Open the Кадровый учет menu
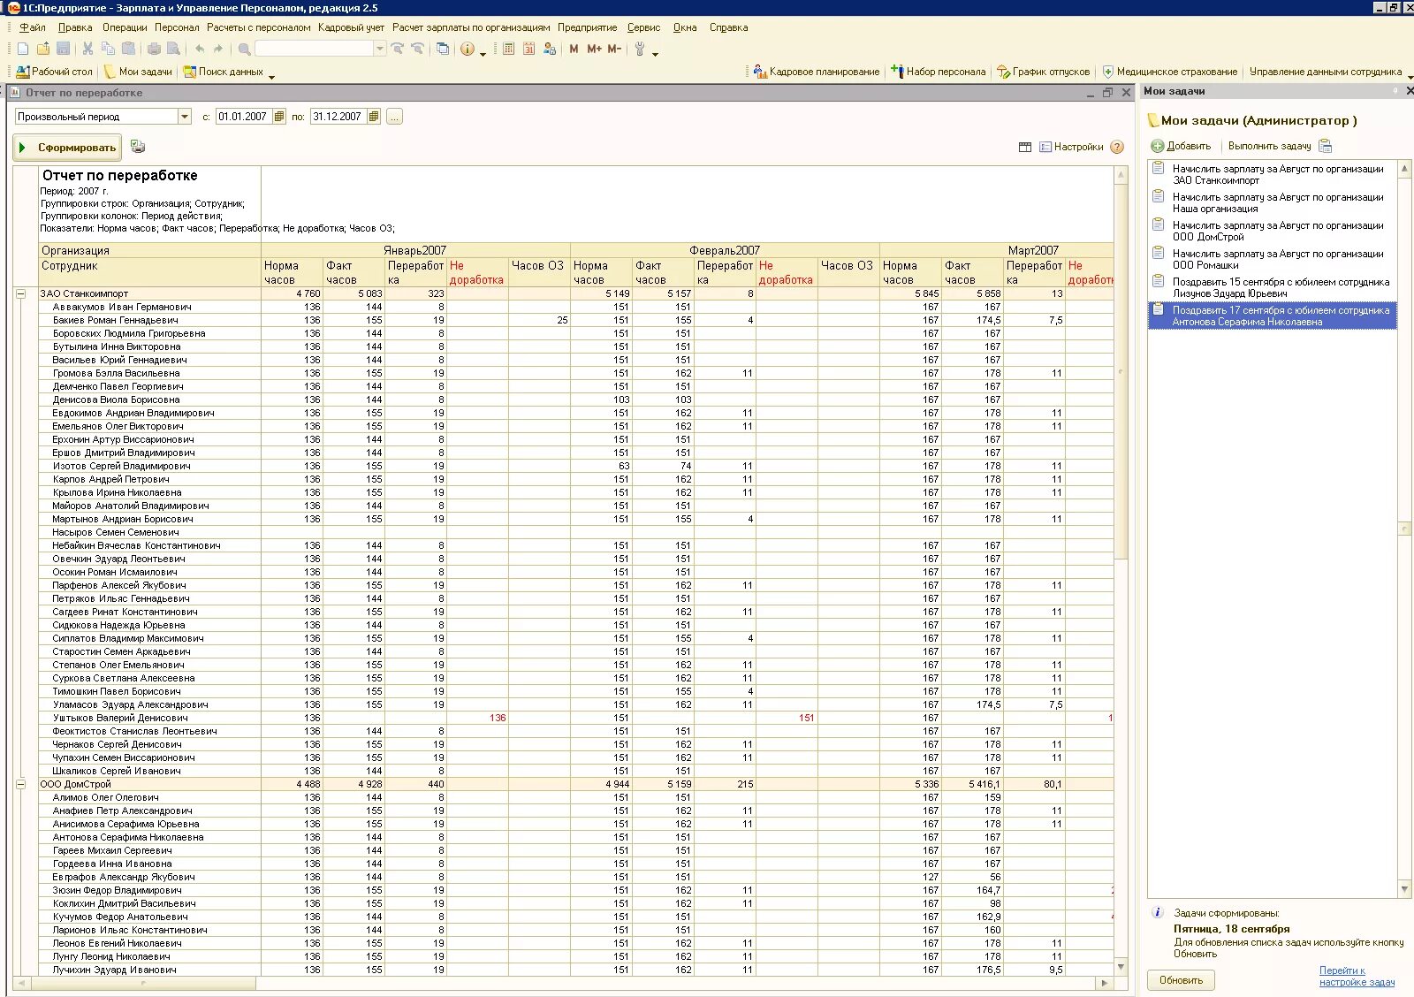This screenshot has height=997, width=1414. coord(351,27)
